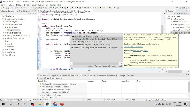The image size is (190, 107).
Task: Open the toolbar search magnifier icon
Action: point(177,8)
